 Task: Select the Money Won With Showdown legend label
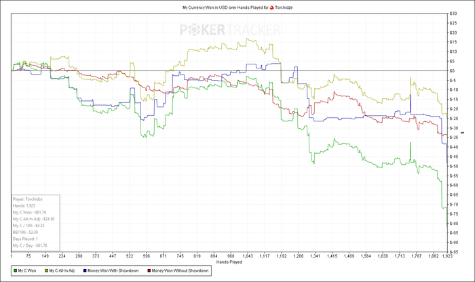click(113, 270)
